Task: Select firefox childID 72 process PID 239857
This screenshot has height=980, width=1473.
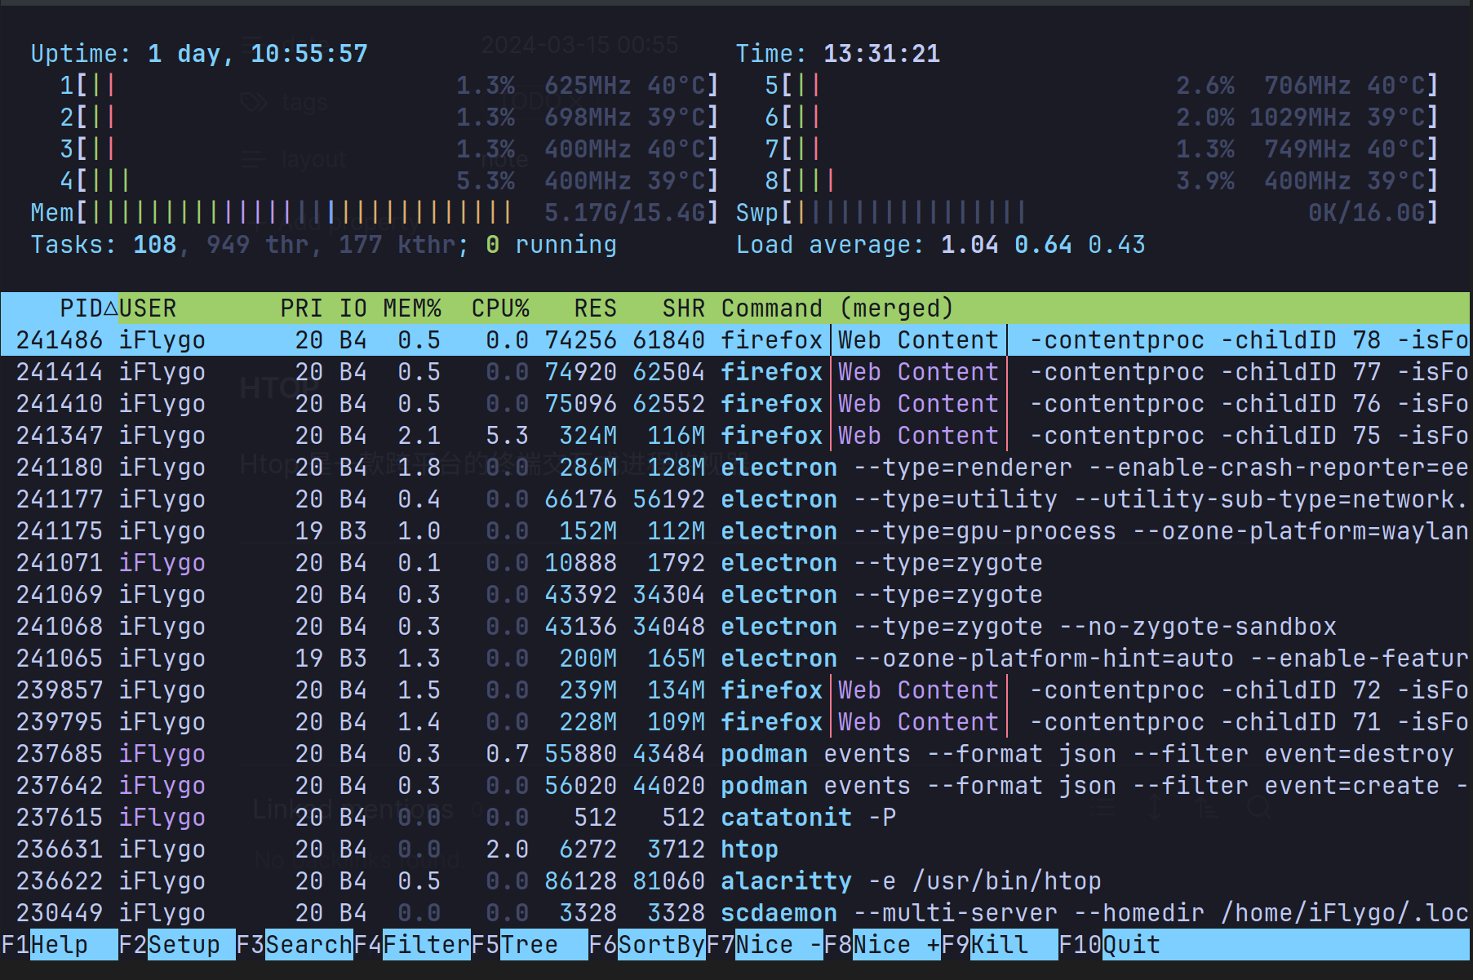Action: point(735,690)
